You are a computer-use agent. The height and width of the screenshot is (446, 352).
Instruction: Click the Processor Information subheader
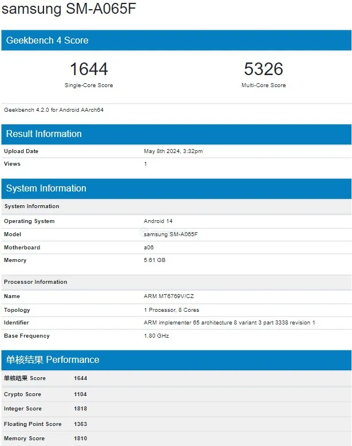click(x=35, y=282)
